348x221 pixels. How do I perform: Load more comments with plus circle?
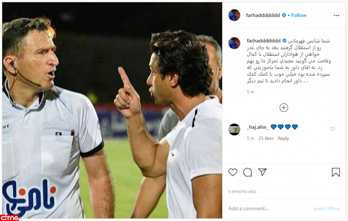[284, 107]
